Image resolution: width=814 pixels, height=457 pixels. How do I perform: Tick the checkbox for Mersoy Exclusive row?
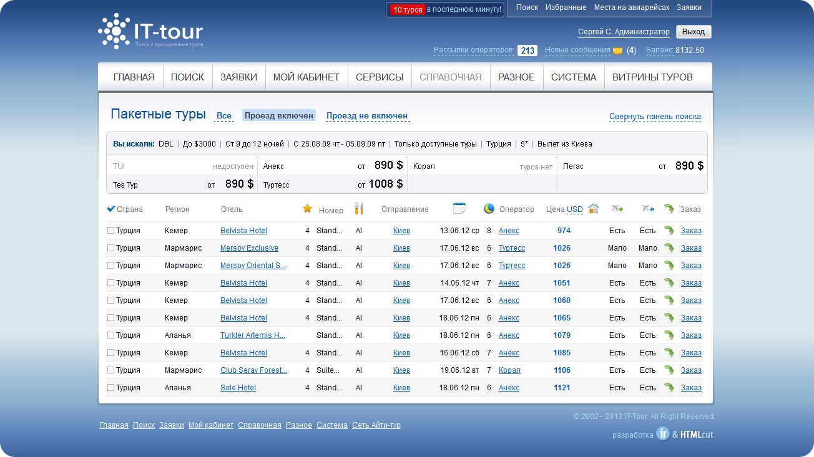(x=111, y=248)
